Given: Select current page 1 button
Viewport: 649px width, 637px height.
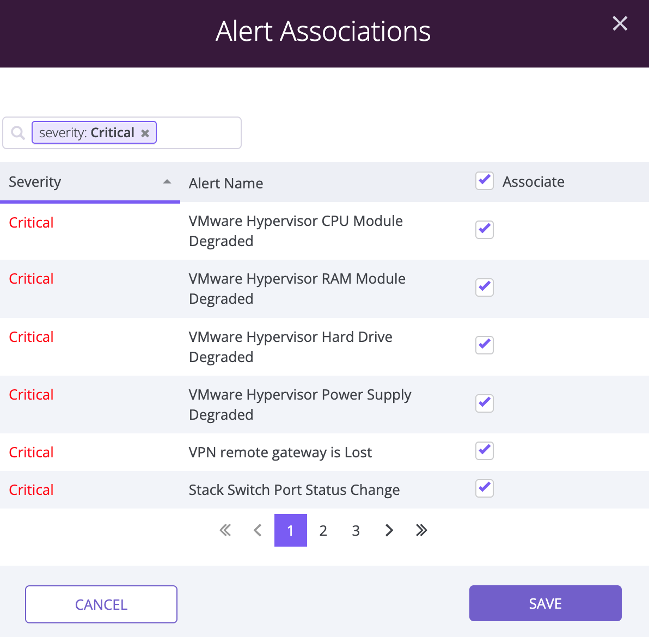Looking at the screenshot, I should [x=291, y=530].
